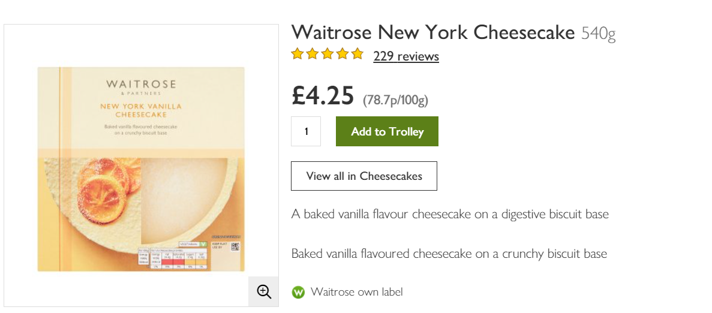712x313 pixels.
Task: Click the digestive biscuit base description
Action: pyautogui.click(x=449, y=214)
